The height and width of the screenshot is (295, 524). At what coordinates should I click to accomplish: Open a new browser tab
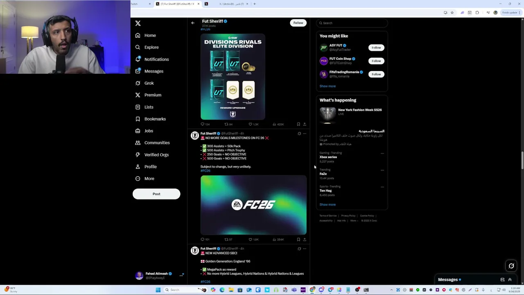click(x=255, y=4)
